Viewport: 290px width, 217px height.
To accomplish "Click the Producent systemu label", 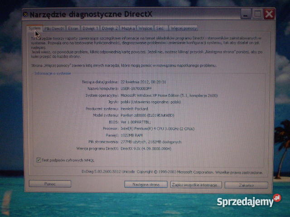I will tap(102, 109).
